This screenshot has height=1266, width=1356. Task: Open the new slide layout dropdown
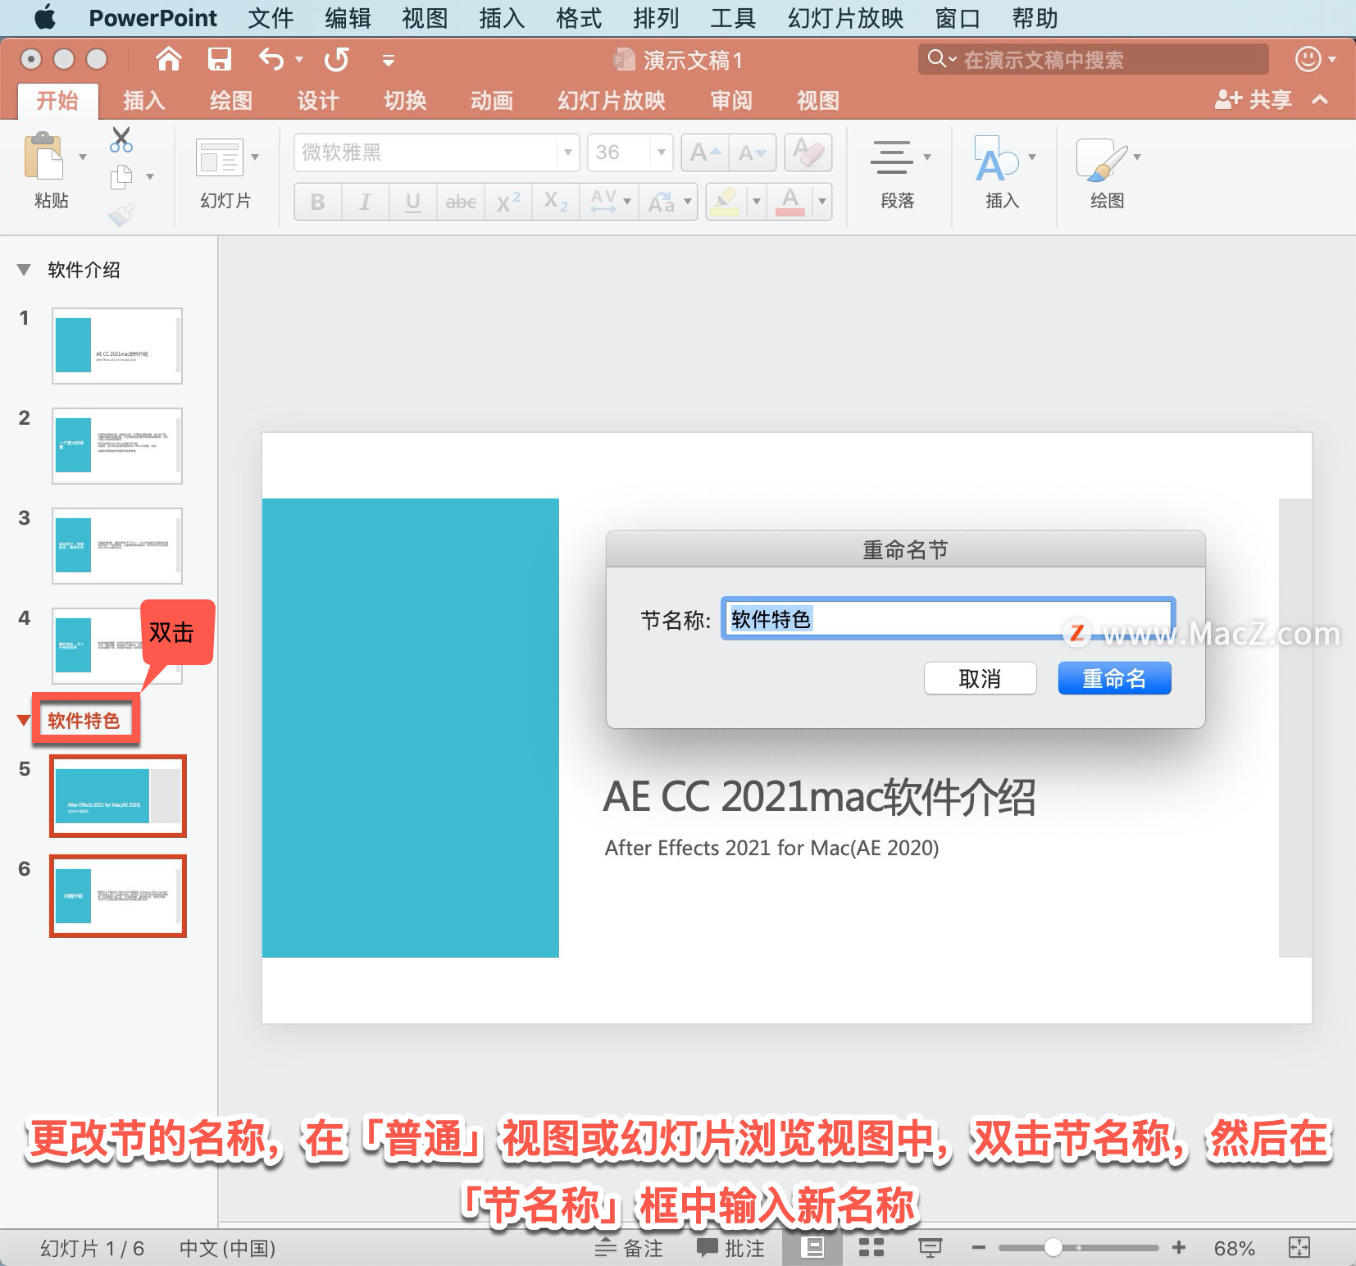(255, 157)
